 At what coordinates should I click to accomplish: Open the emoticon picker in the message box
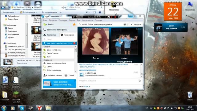pyautogui.click(x=140, y=81)
